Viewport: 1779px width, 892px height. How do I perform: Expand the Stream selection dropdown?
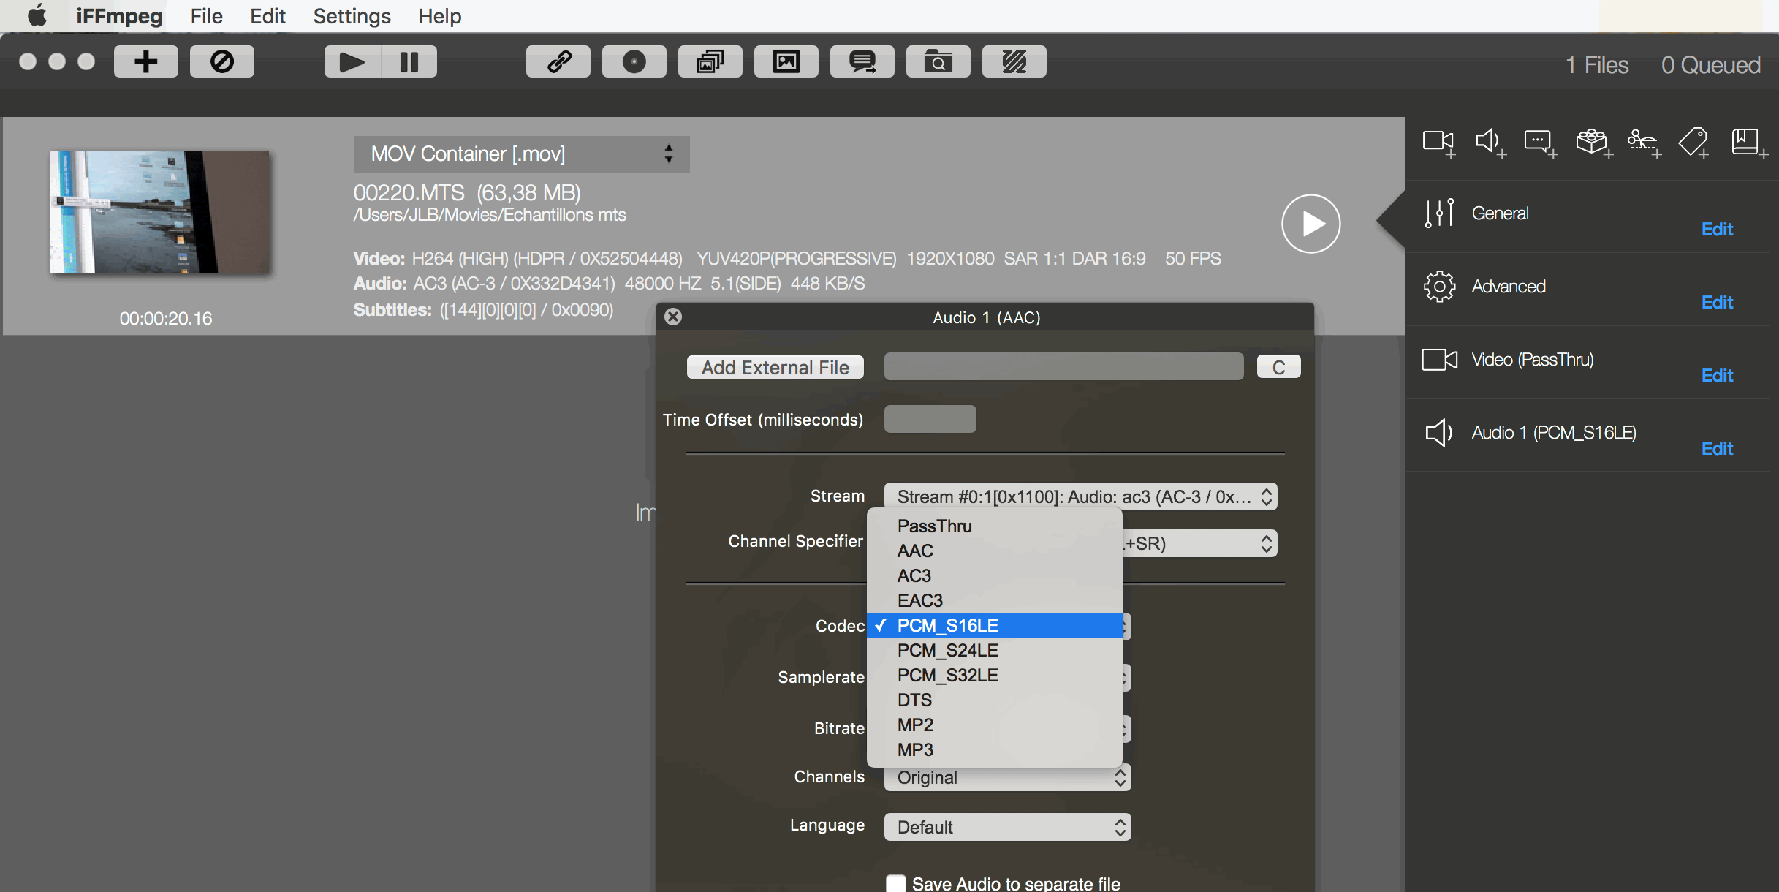pos(1080,497)
